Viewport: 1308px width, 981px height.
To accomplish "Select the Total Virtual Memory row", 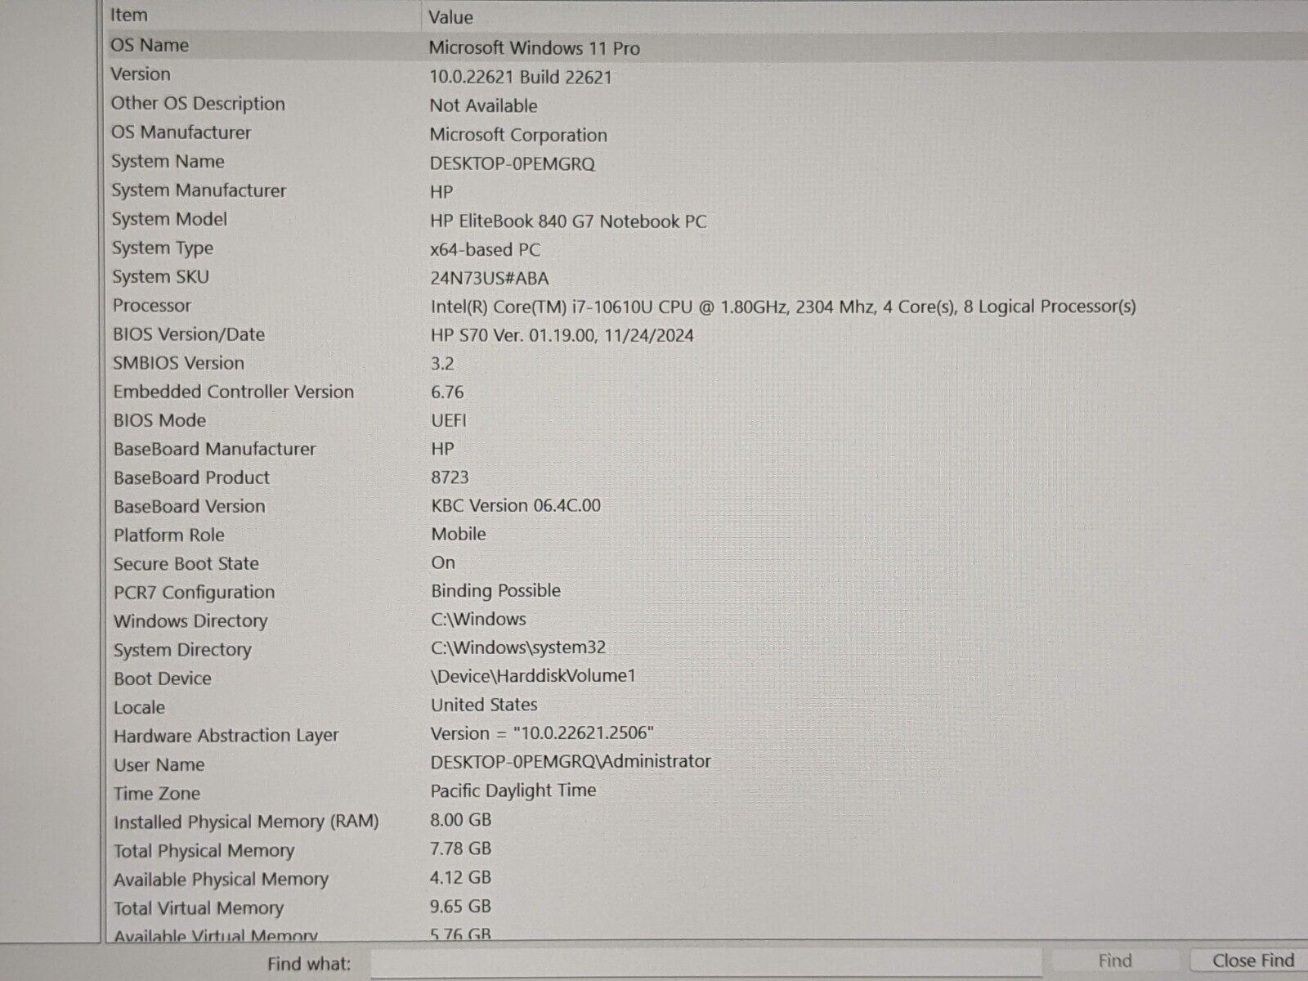I will pos(199,908).
